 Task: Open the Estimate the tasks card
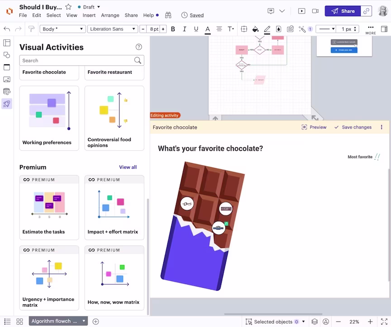(x=49, y=208)
